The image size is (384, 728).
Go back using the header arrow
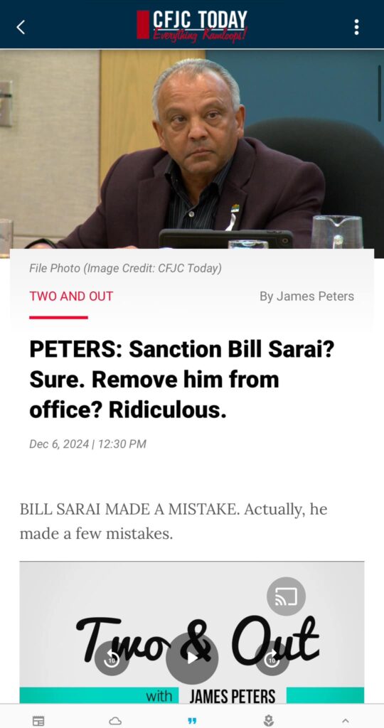coord(21,28)
